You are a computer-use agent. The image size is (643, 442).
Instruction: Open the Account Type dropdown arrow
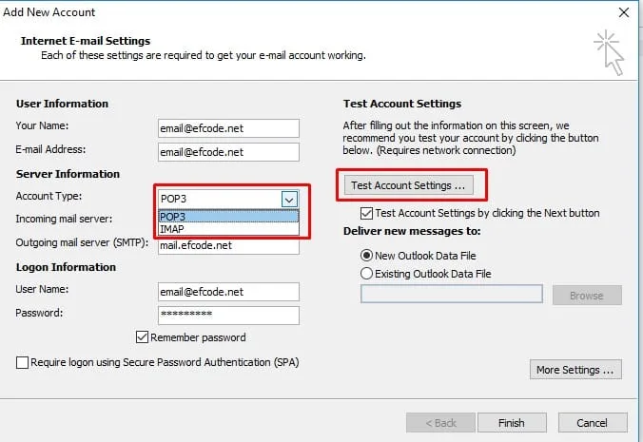(289, 199)
